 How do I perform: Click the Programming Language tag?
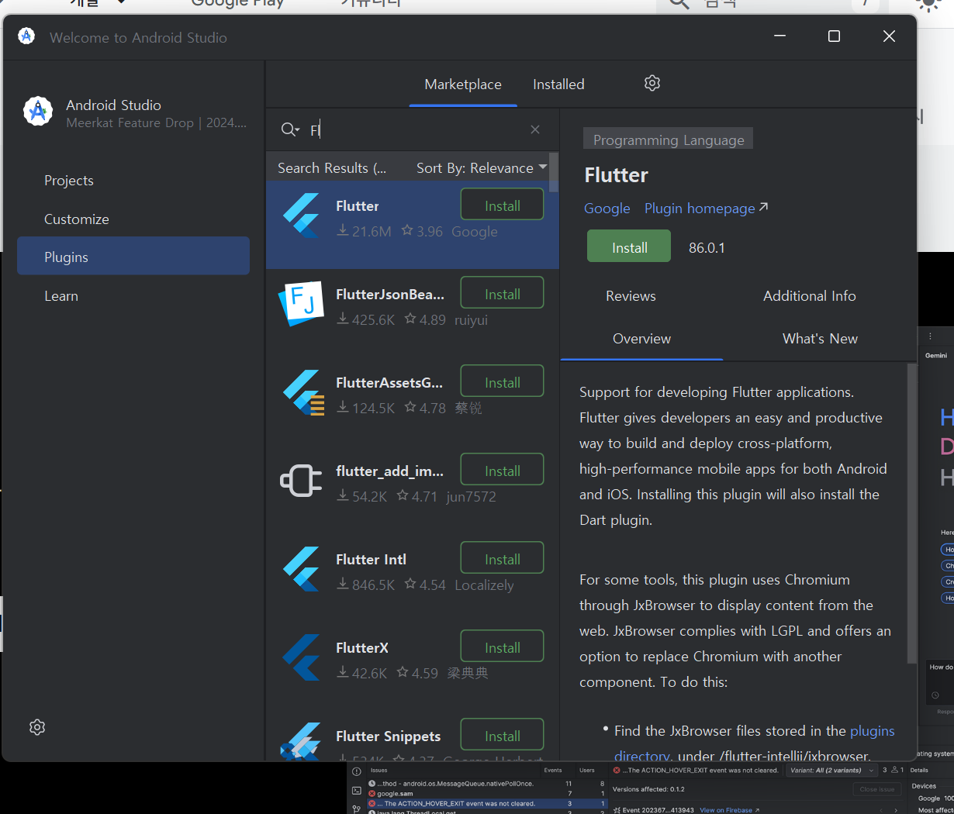(668, 139)
